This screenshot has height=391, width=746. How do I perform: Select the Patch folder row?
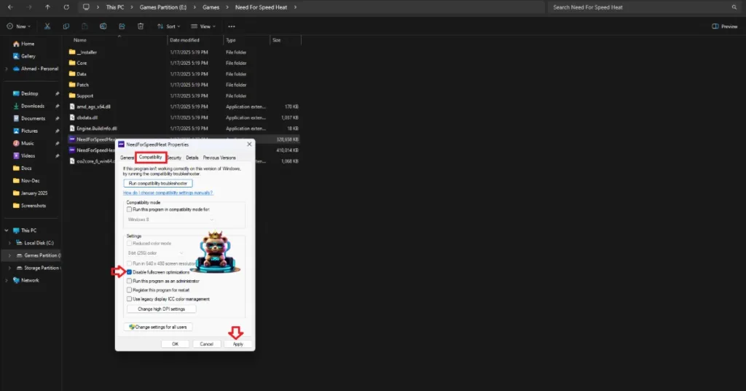(x=184, y=85)
